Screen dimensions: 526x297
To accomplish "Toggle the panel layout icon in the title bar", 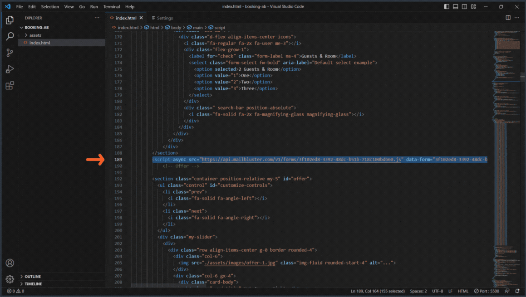I will [x=455, y=6].
